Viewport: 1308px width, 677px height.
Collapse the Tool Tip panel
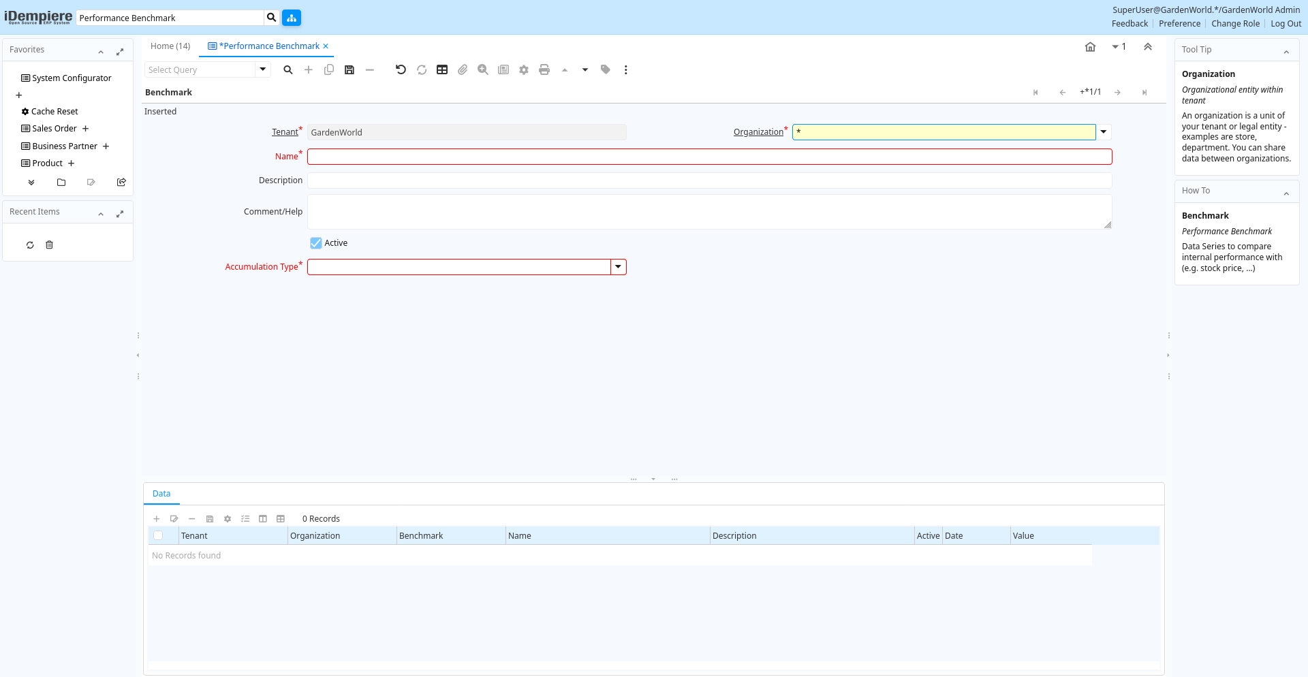(x=1286, y=51)
